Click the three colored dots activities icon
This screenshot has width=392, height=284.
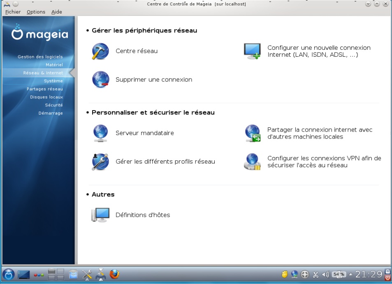click(x=39, y=275)
